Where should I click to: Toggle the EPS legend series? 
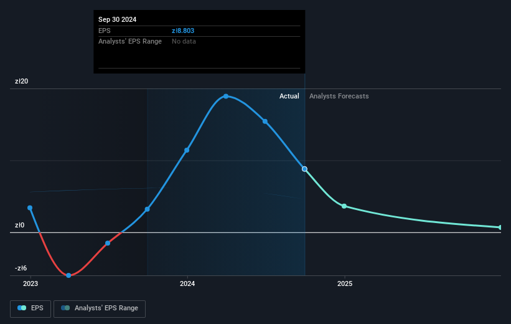(30, 308)
